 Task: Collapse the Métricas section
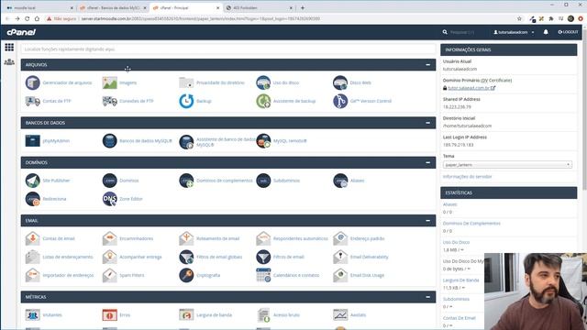[x=428, y=297]
